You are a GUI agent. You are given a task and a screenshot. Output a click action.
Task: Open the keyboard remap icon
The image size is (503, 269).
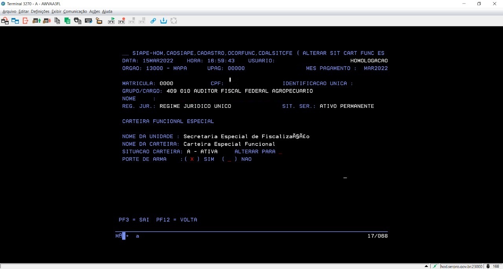88,21
